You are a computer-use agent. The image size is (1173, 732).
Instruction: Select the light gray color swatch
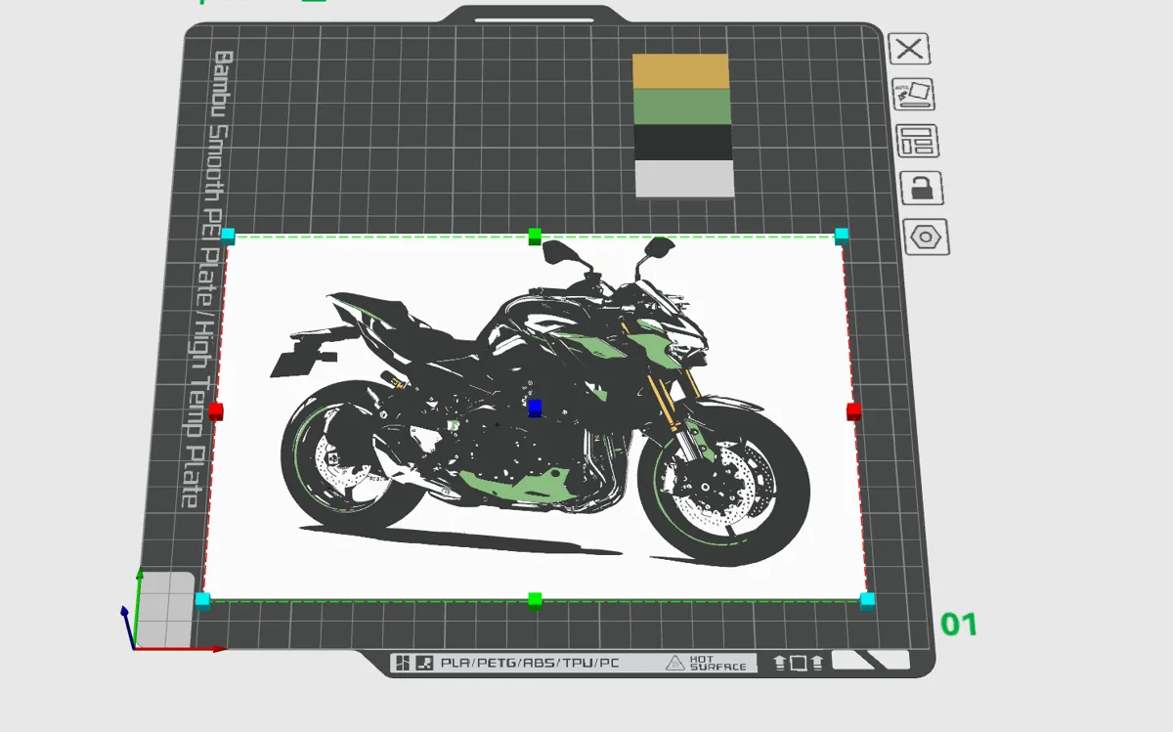tap(684, 179)
